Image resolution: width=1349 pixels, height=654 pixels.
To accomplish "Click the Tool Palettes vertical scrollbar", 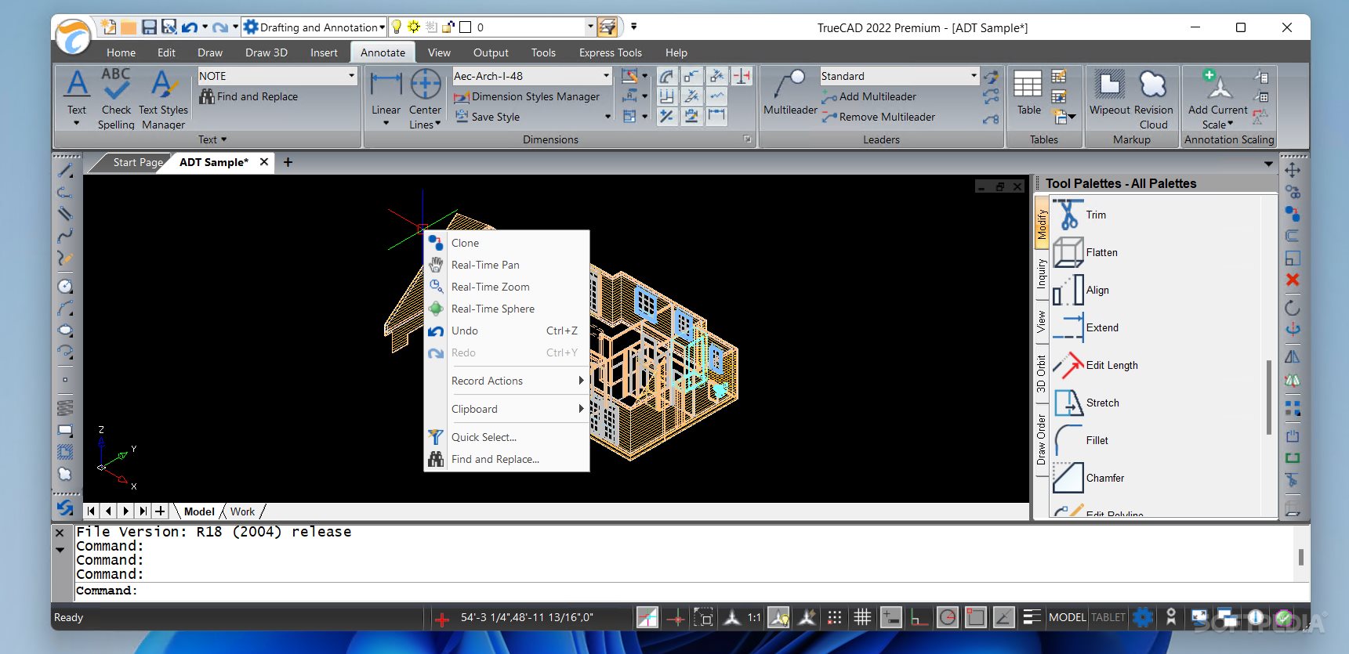I will pyautogui.click(x=1268, y=396).
